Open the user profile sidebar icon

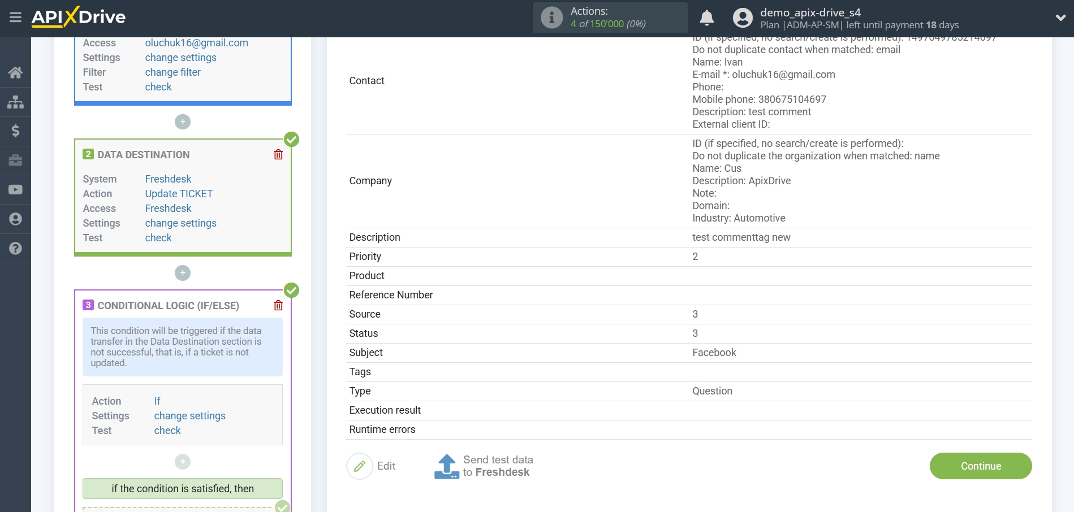[15, 219]
